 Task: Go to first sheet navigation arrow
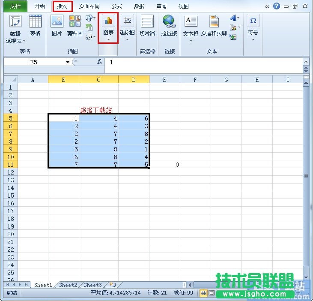click(x=7, y=285)
